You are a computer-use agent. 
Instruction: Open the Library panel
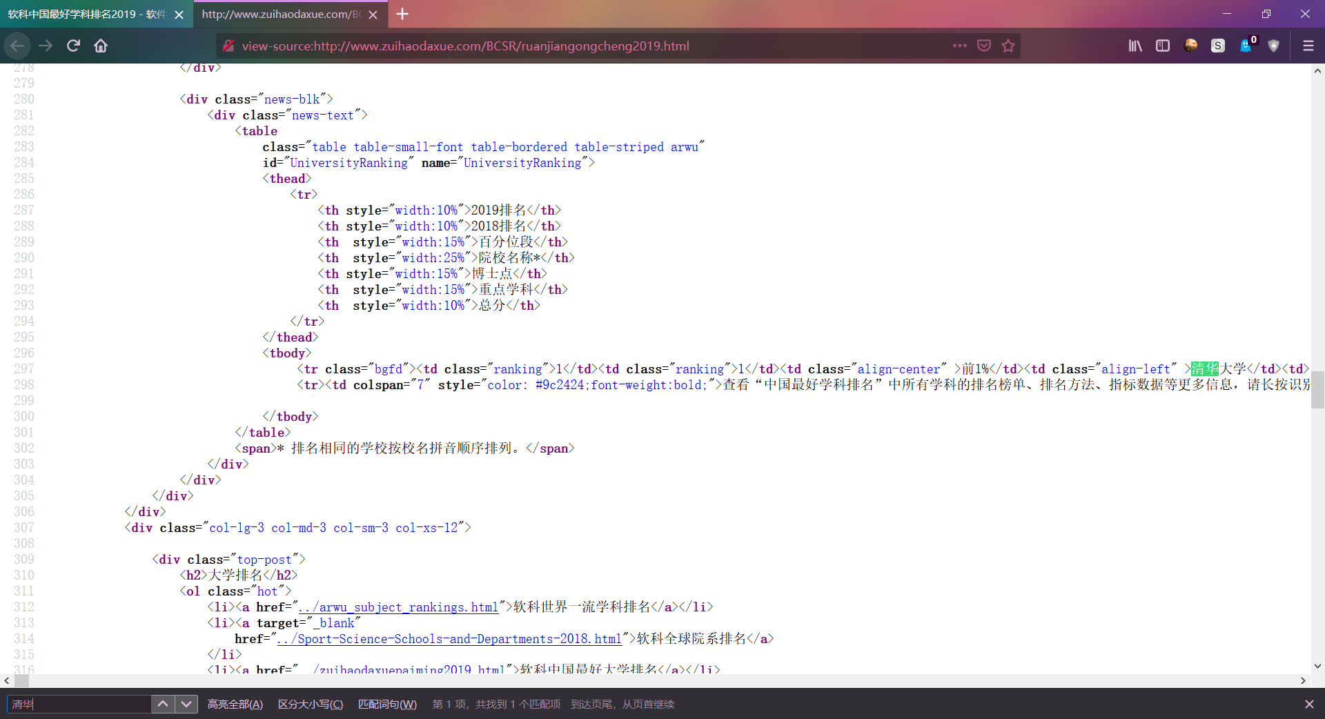(1135, 46)
